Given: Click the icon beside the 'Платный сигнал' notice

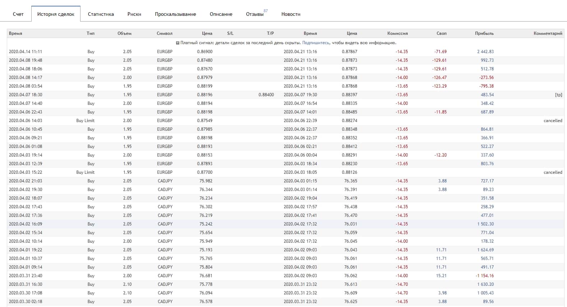Looking at the screenshot, I should (178, 43).
